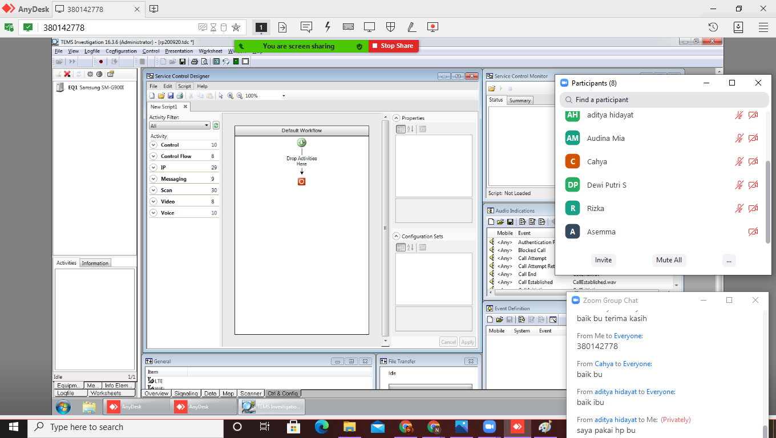Expand the Messaging activity group
The width and height of the screenshot is (776, 438).
153,179
